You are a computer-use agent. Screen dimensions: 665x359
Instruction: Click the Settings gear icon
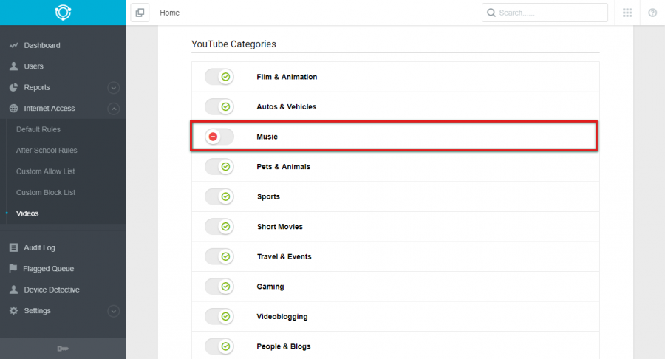click(13, 311)
